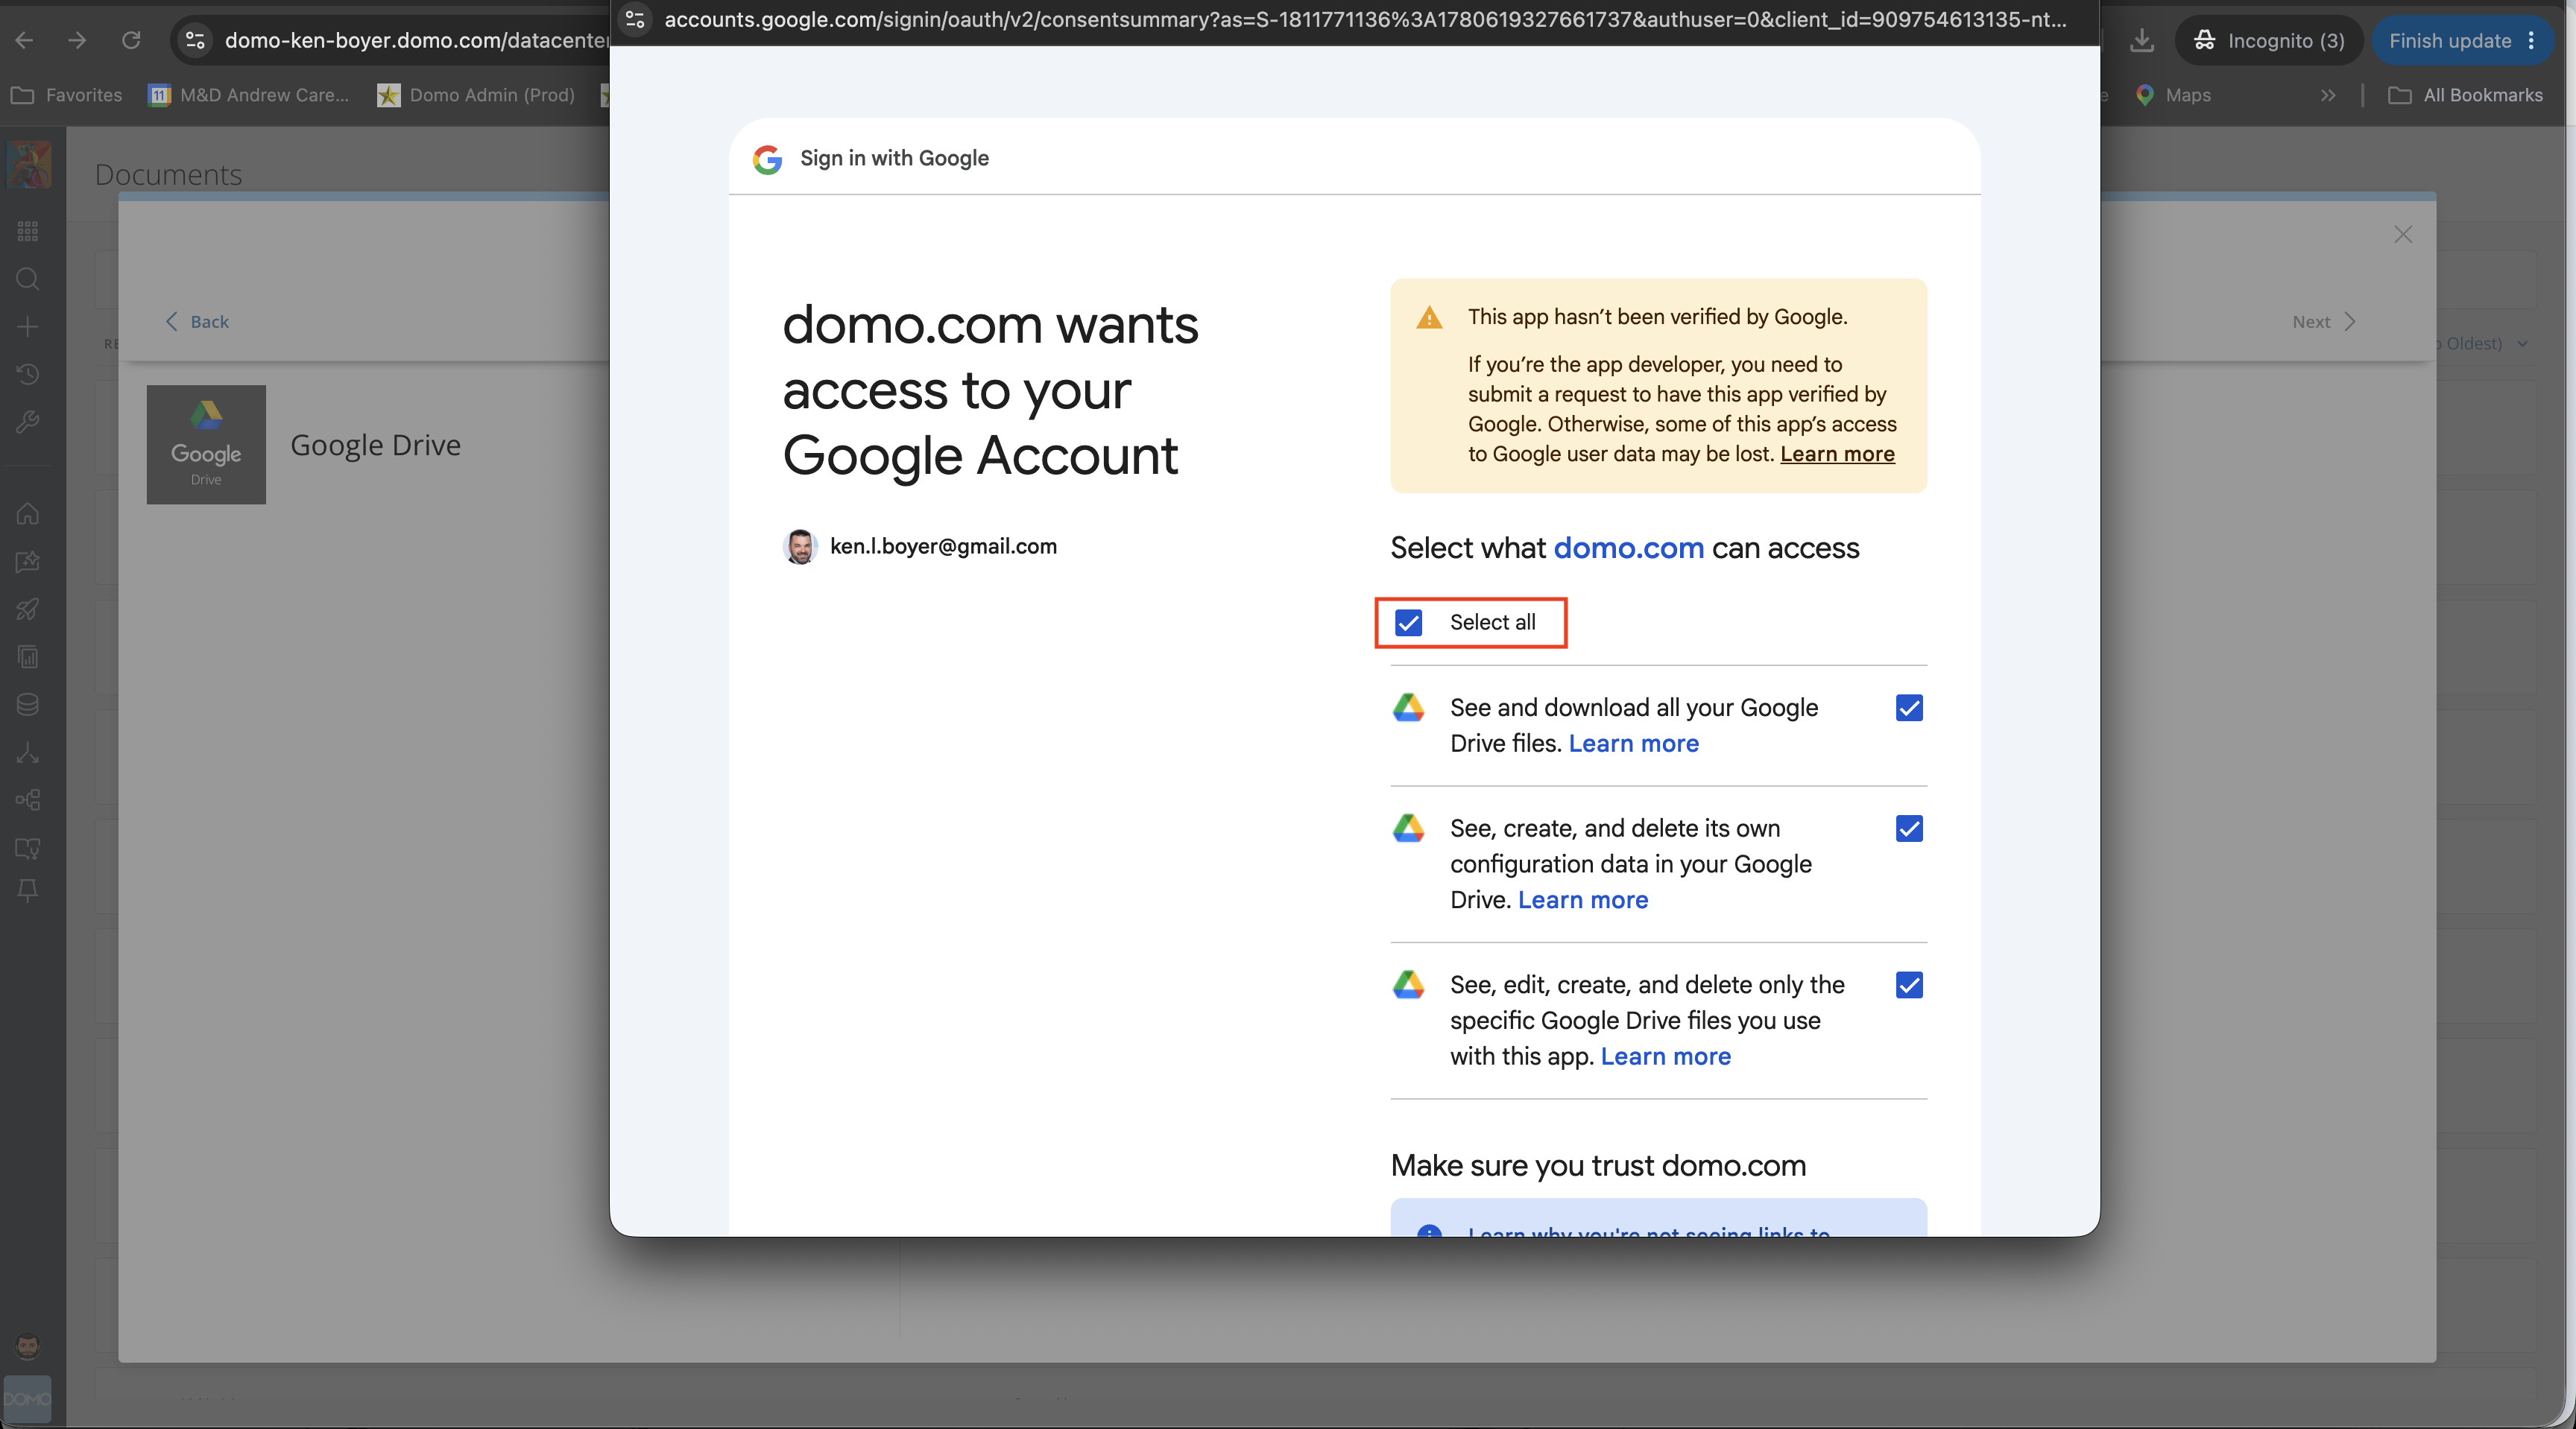Open Domo rocket icon in sidebar
The height and width of the screenshot is (1429, 2576).
tap(28, 609)
